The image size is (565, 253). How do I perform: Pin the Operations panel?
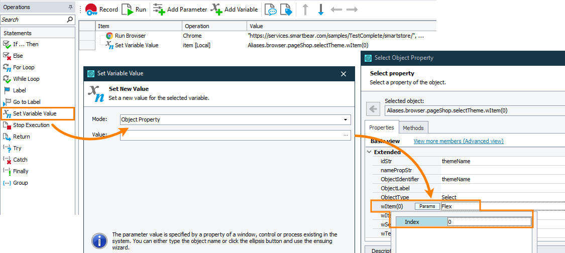tap(70, 8)
